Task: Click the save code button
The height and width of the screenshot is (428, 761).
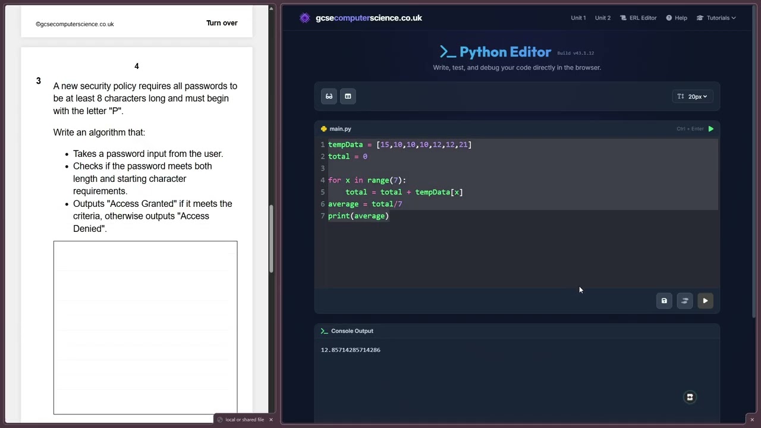Action: pos(664,301)
